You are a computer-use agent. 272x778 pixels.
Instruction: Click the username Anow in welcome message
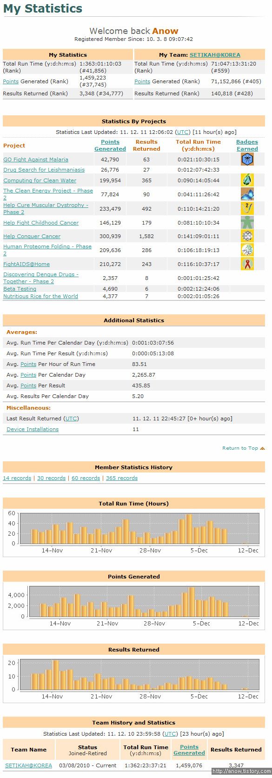pos(165,31)
